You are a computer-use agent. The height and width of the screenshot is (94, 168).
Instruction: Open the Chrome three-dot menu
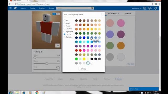coord(159,4)
